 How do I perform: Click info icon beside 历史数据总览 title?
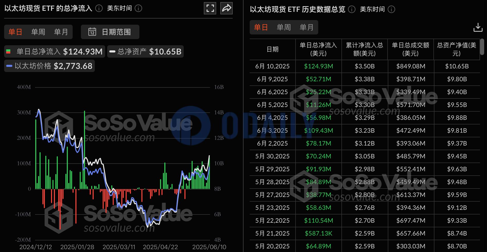[352, 10]
